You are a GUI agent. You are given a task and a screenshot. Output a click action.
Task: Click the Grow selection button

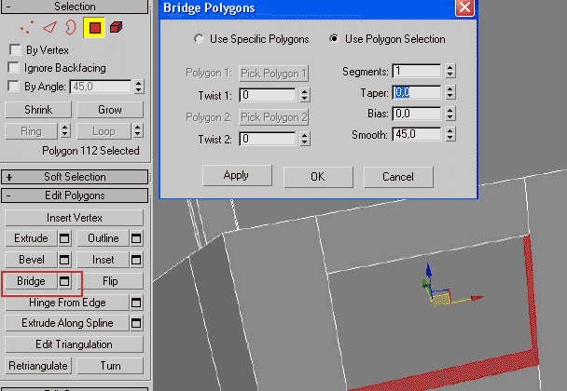(110, 110)
